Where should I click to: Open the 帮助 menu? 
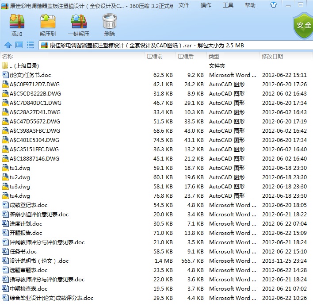pyautogui.click(x=250, y=5)
